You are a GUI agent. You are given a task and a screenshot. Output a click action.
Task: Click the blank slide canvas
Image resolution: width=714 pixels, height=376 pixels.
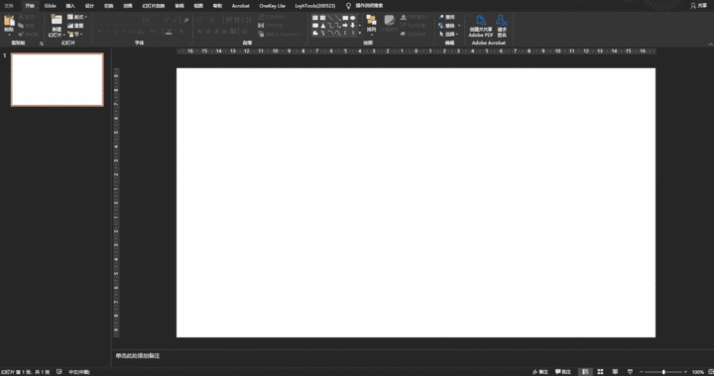coord(416,203)
